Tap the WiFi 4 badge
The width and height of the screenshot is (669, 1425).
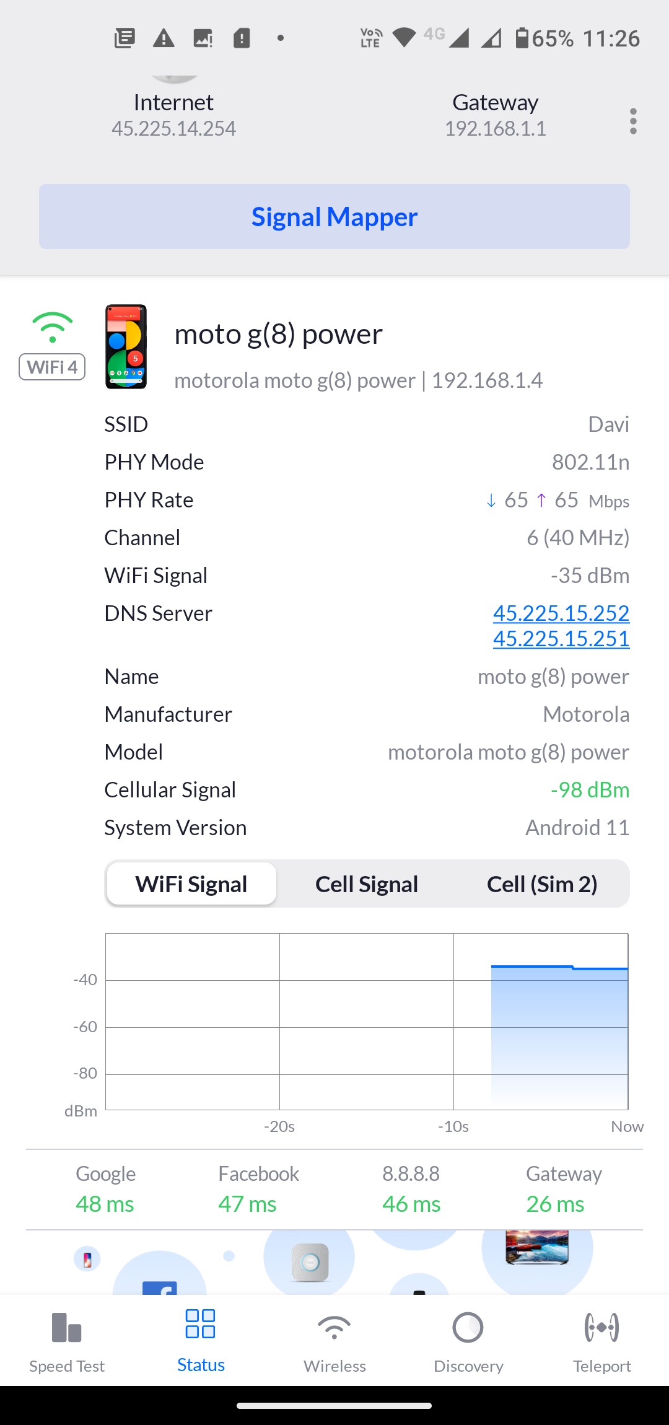tap(52, 367)
